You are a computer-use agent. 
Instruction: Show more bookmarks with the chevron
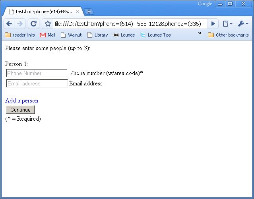[200, 33]
